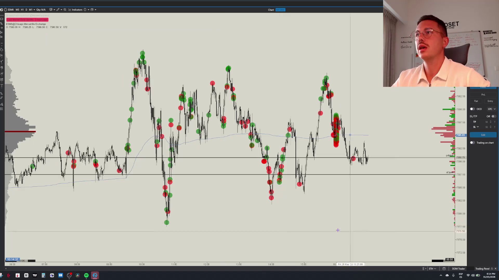Select the M5 timeframe
Screen dimensions: 499x280
[x=17, y=10]
